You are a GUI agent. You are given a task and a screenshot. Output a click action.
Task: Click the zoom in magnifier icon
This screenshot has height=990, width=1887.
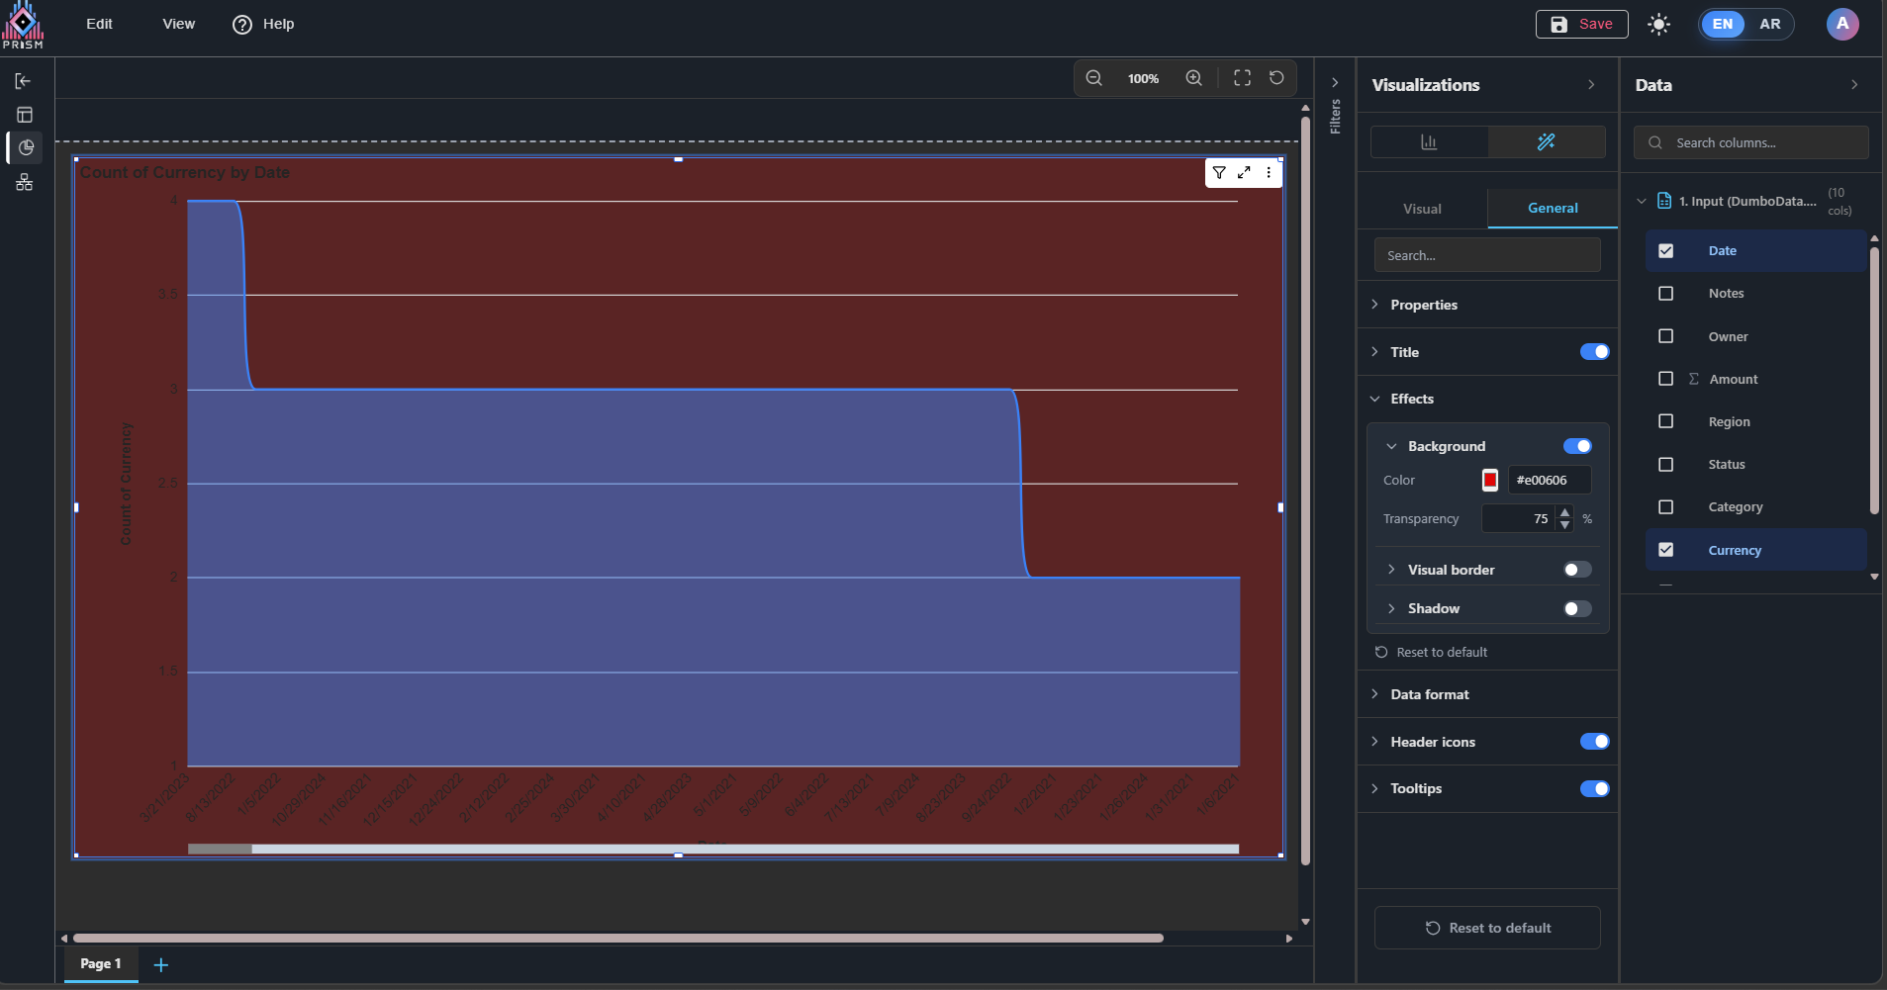coord(1194,78)
